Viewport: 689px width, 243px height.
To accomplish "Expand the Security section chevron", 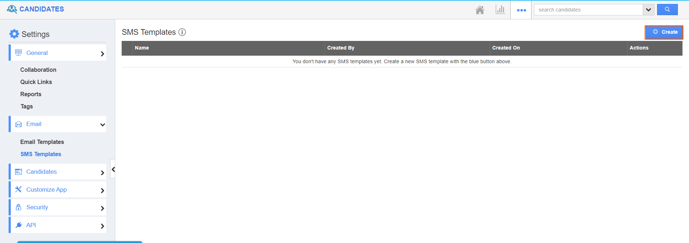I will pyautogui.click(x=102, y=208).
